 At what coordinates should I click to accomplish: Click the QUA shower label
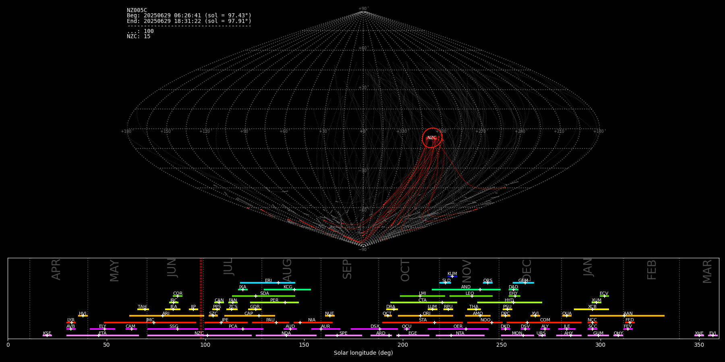click(x=567, y=314)
